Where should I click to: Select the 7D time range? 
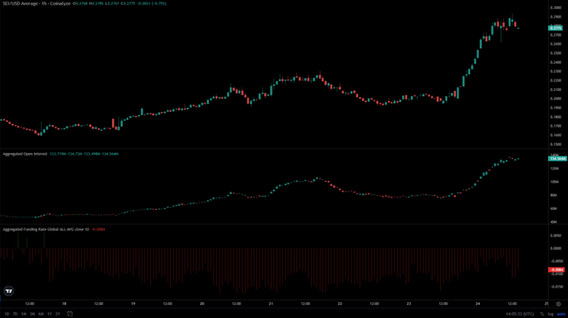15,314
